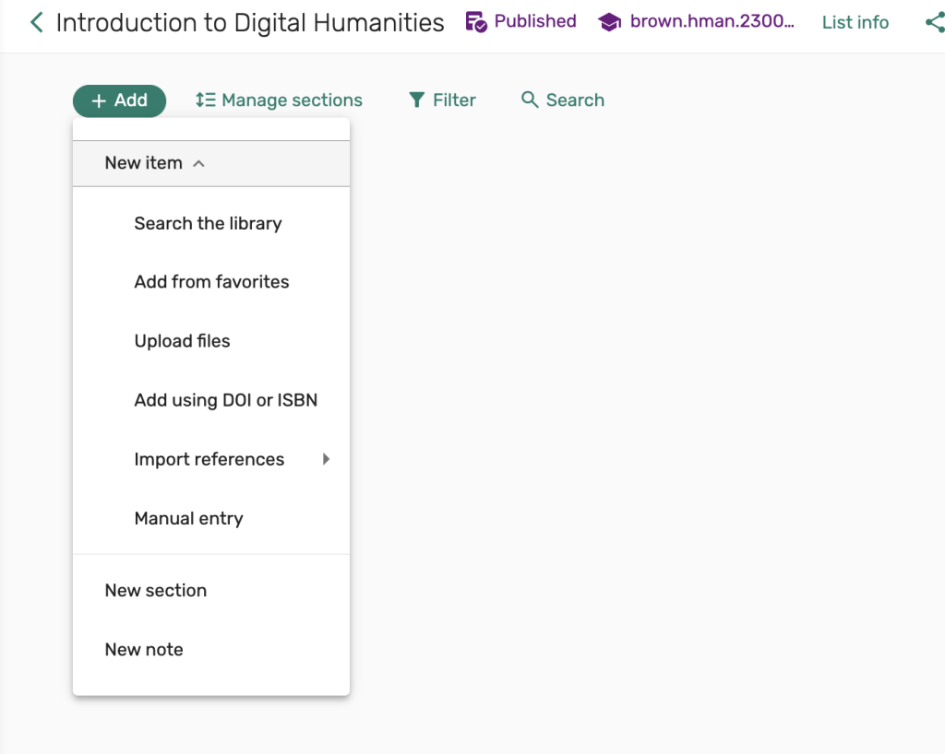Click the Published status icon
The width and height of the screenshot is (945, 754).
click(x=476, y=22)
